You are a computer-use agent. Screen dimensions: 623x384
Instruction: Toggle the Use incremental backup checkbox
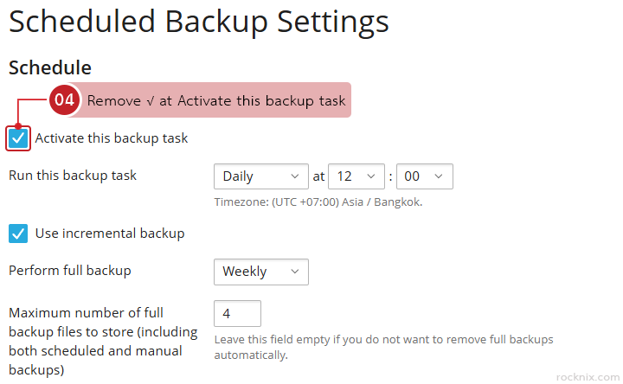point(18,234)
